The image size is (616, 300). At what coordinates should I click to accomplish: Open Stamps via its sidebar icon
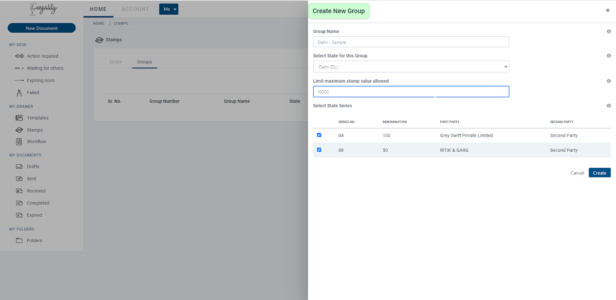click(19, 130)
